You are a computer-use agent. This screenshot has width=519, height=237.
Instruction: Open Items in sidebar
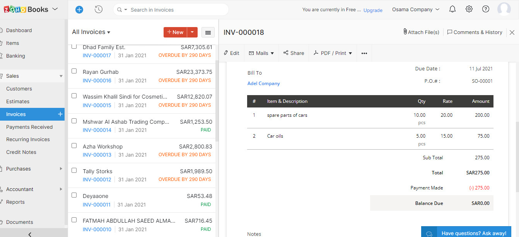(x=13, y=43)
